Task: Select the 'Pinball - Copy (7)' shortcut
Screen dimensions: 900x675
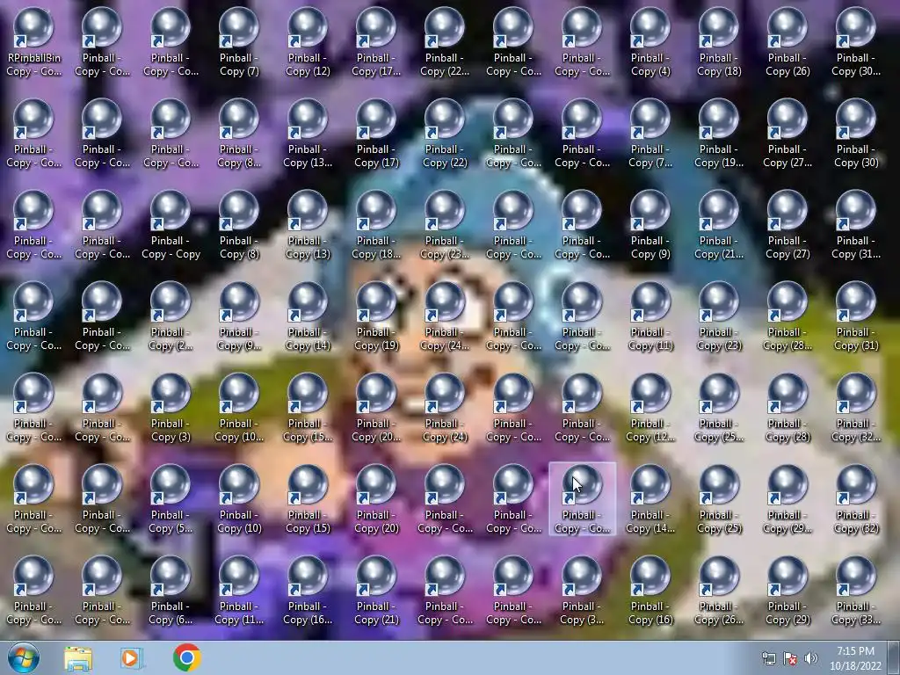Action: [x=239, y=42]
